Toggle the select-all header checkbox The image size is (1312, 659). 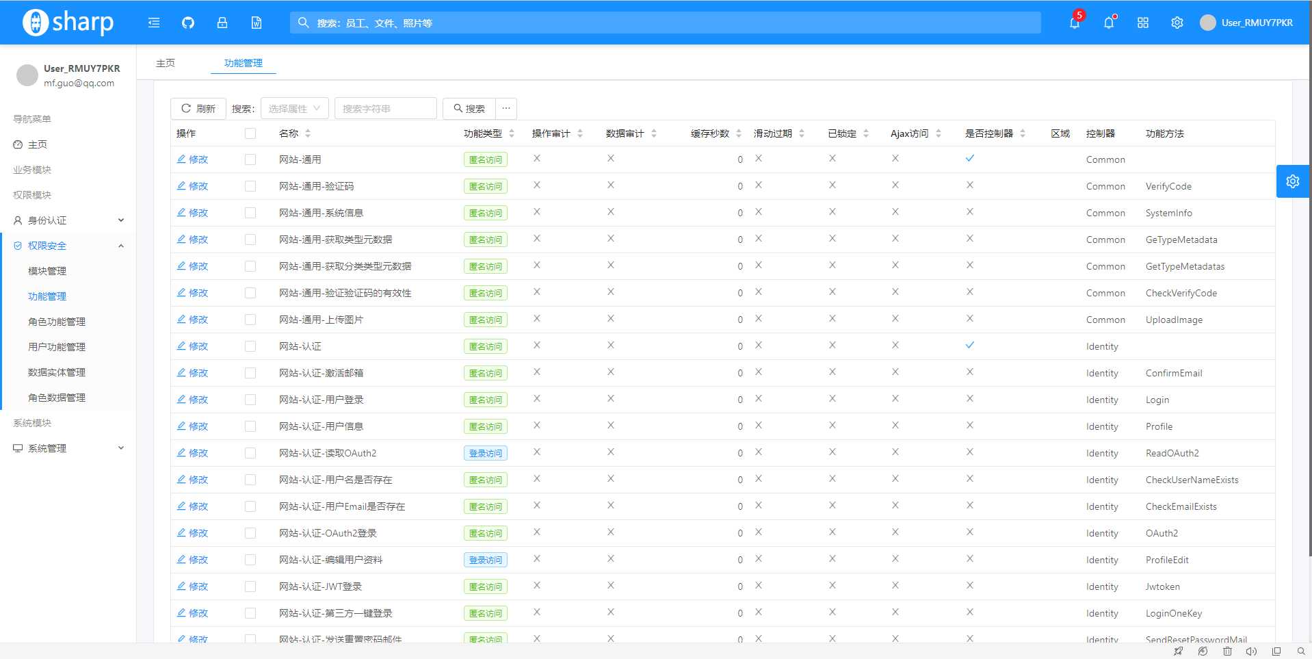click(250, 133)
